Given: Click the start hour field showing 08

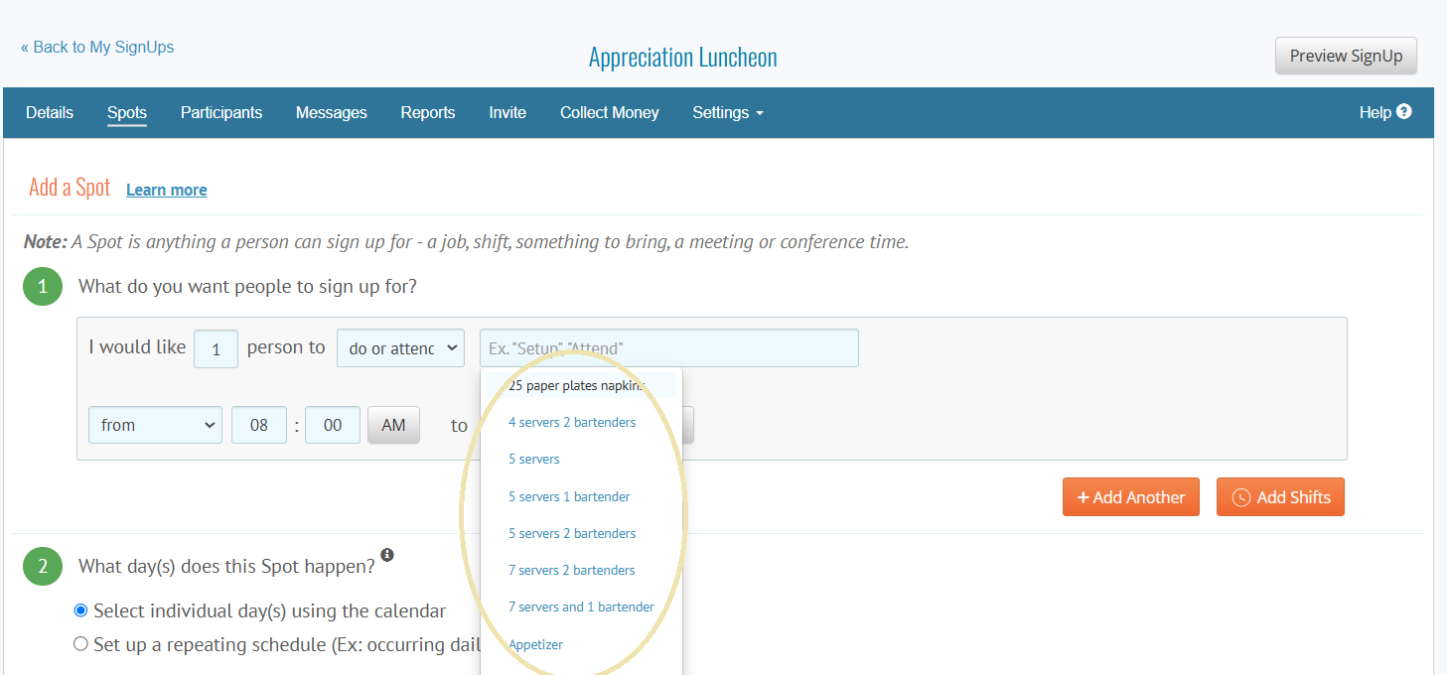Looking at the screenshot, I should pyautogui.click(x=259, y=425).
